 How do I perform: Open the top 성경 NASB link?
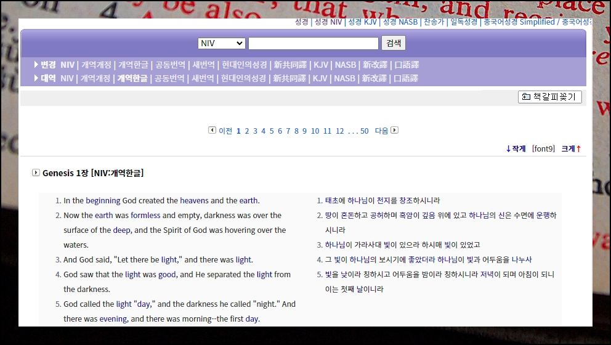400,22
